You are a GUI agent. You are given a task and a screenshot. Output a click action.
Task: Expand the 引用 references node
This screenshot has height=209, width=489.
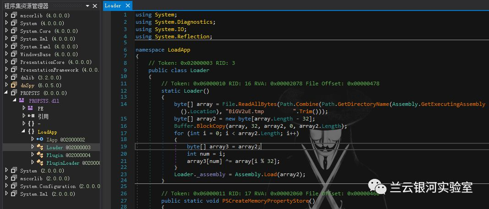[24, 116]
